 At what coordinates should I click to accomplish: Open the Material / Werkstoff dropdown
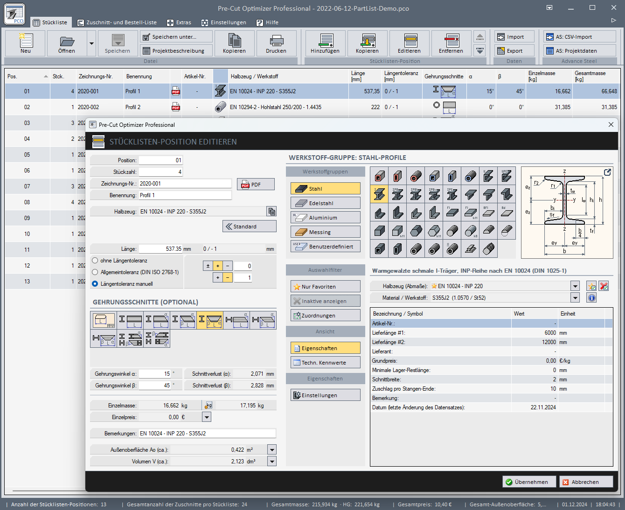point(575,298)
